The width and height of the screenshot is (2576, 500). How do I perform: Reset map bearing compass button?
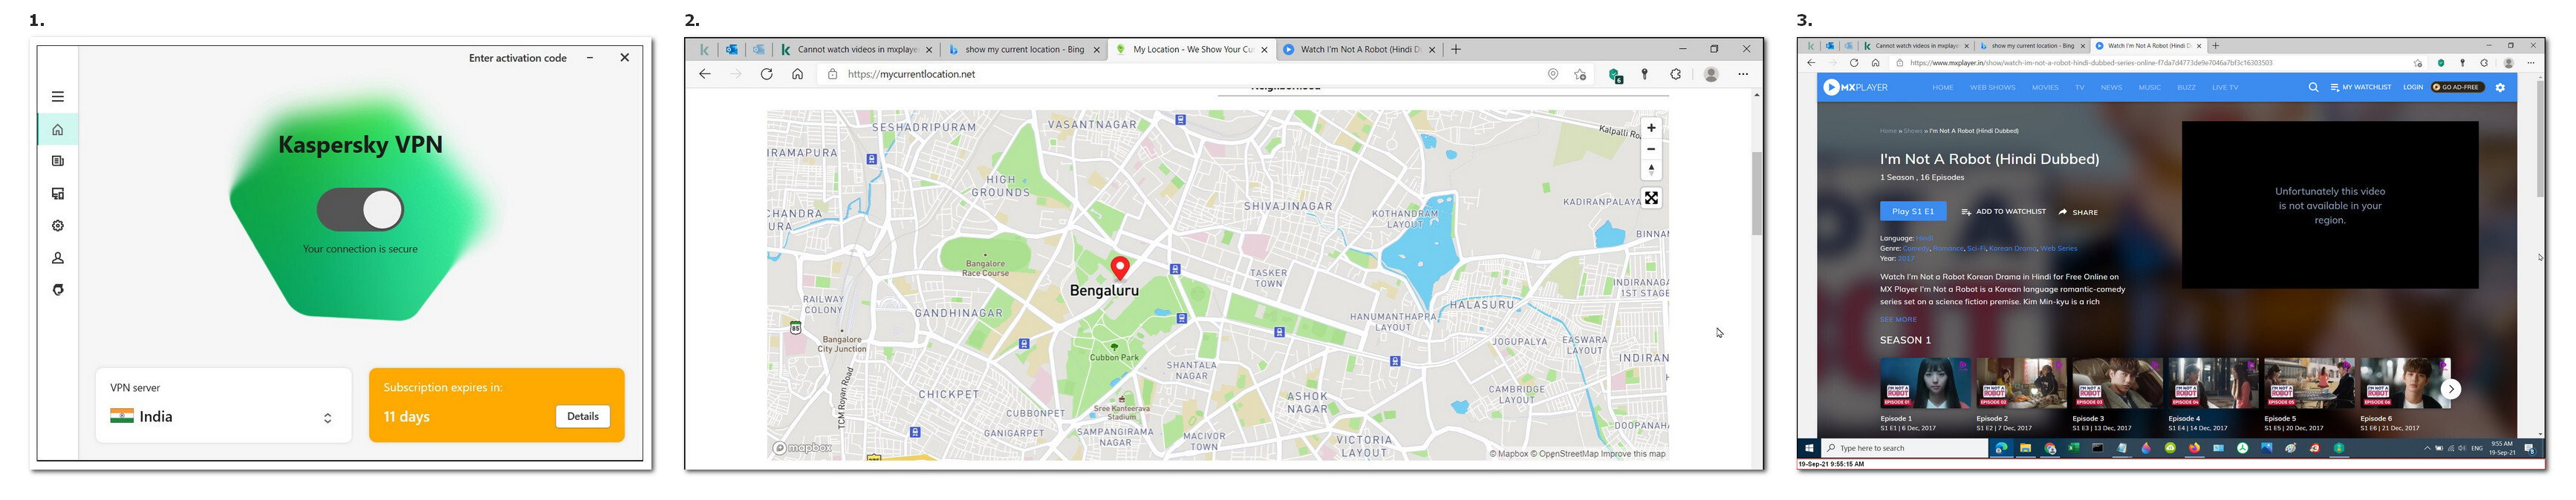[1651, 170]
